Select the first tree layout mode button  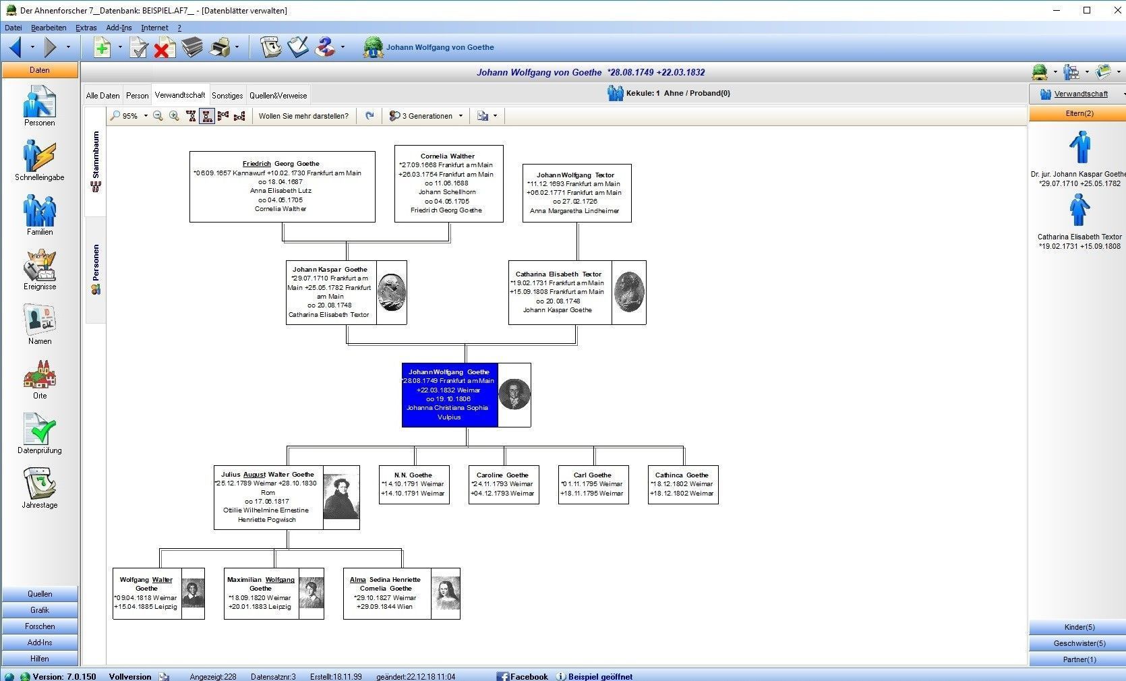click(x=191, y=116)
